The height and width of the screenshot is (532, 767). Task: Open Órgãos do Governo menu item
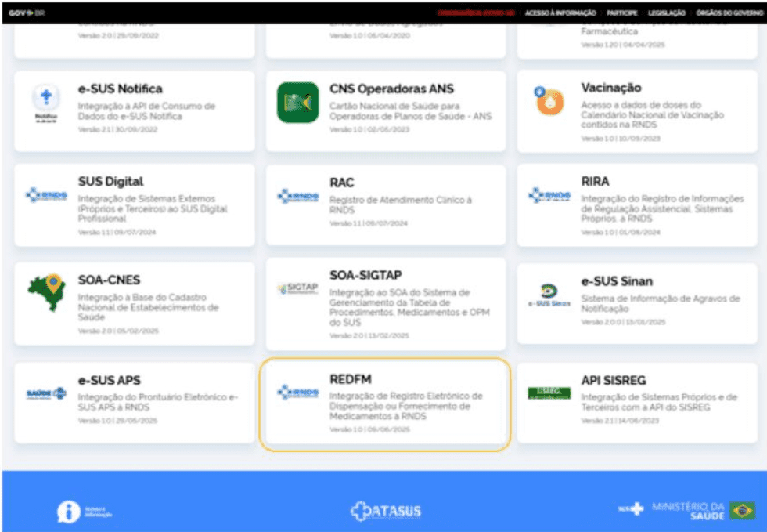729,13
